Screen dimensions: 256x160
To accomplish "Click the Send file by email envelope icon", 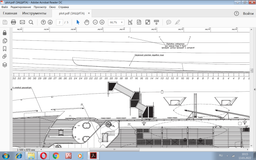I will [x=22, y=22].
